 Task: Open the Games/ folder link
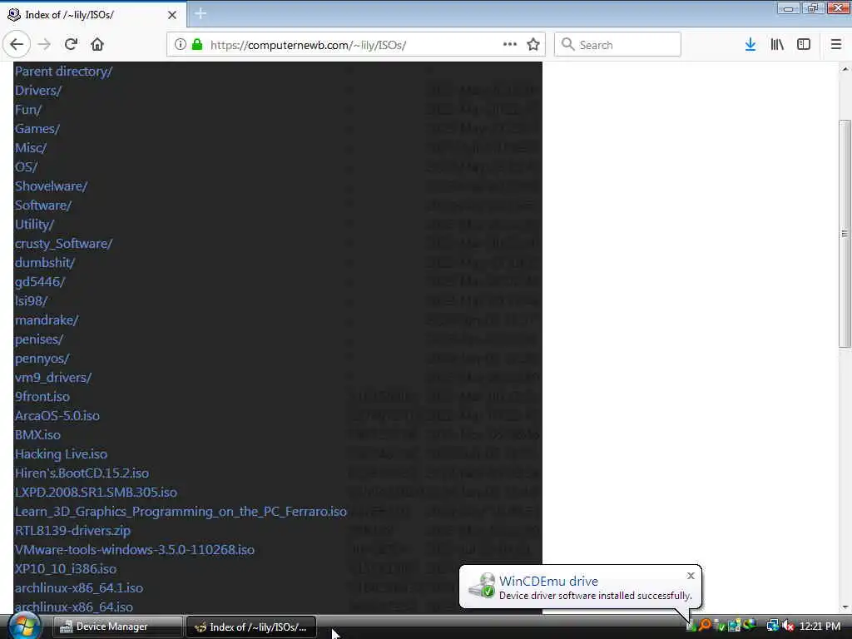[x=37, y=129]
